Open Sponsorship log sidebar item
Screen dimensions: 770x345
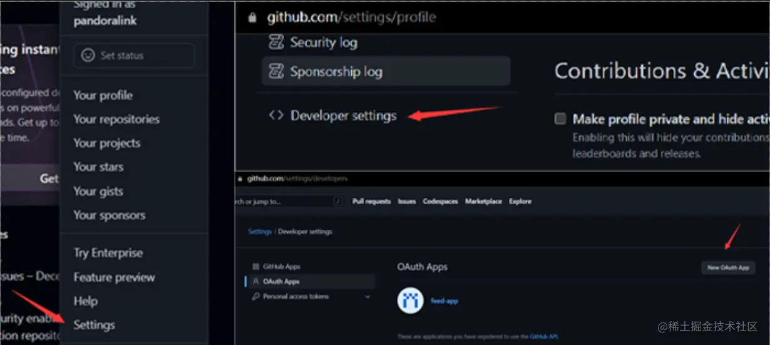point(387,71)
